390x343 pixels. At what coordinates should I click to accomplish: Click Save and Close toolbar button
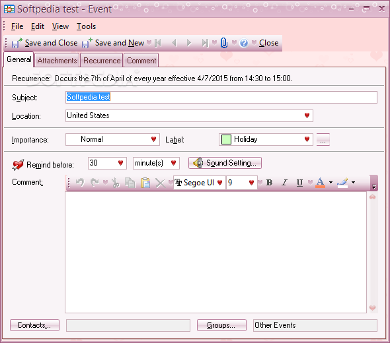pos(45,43)
